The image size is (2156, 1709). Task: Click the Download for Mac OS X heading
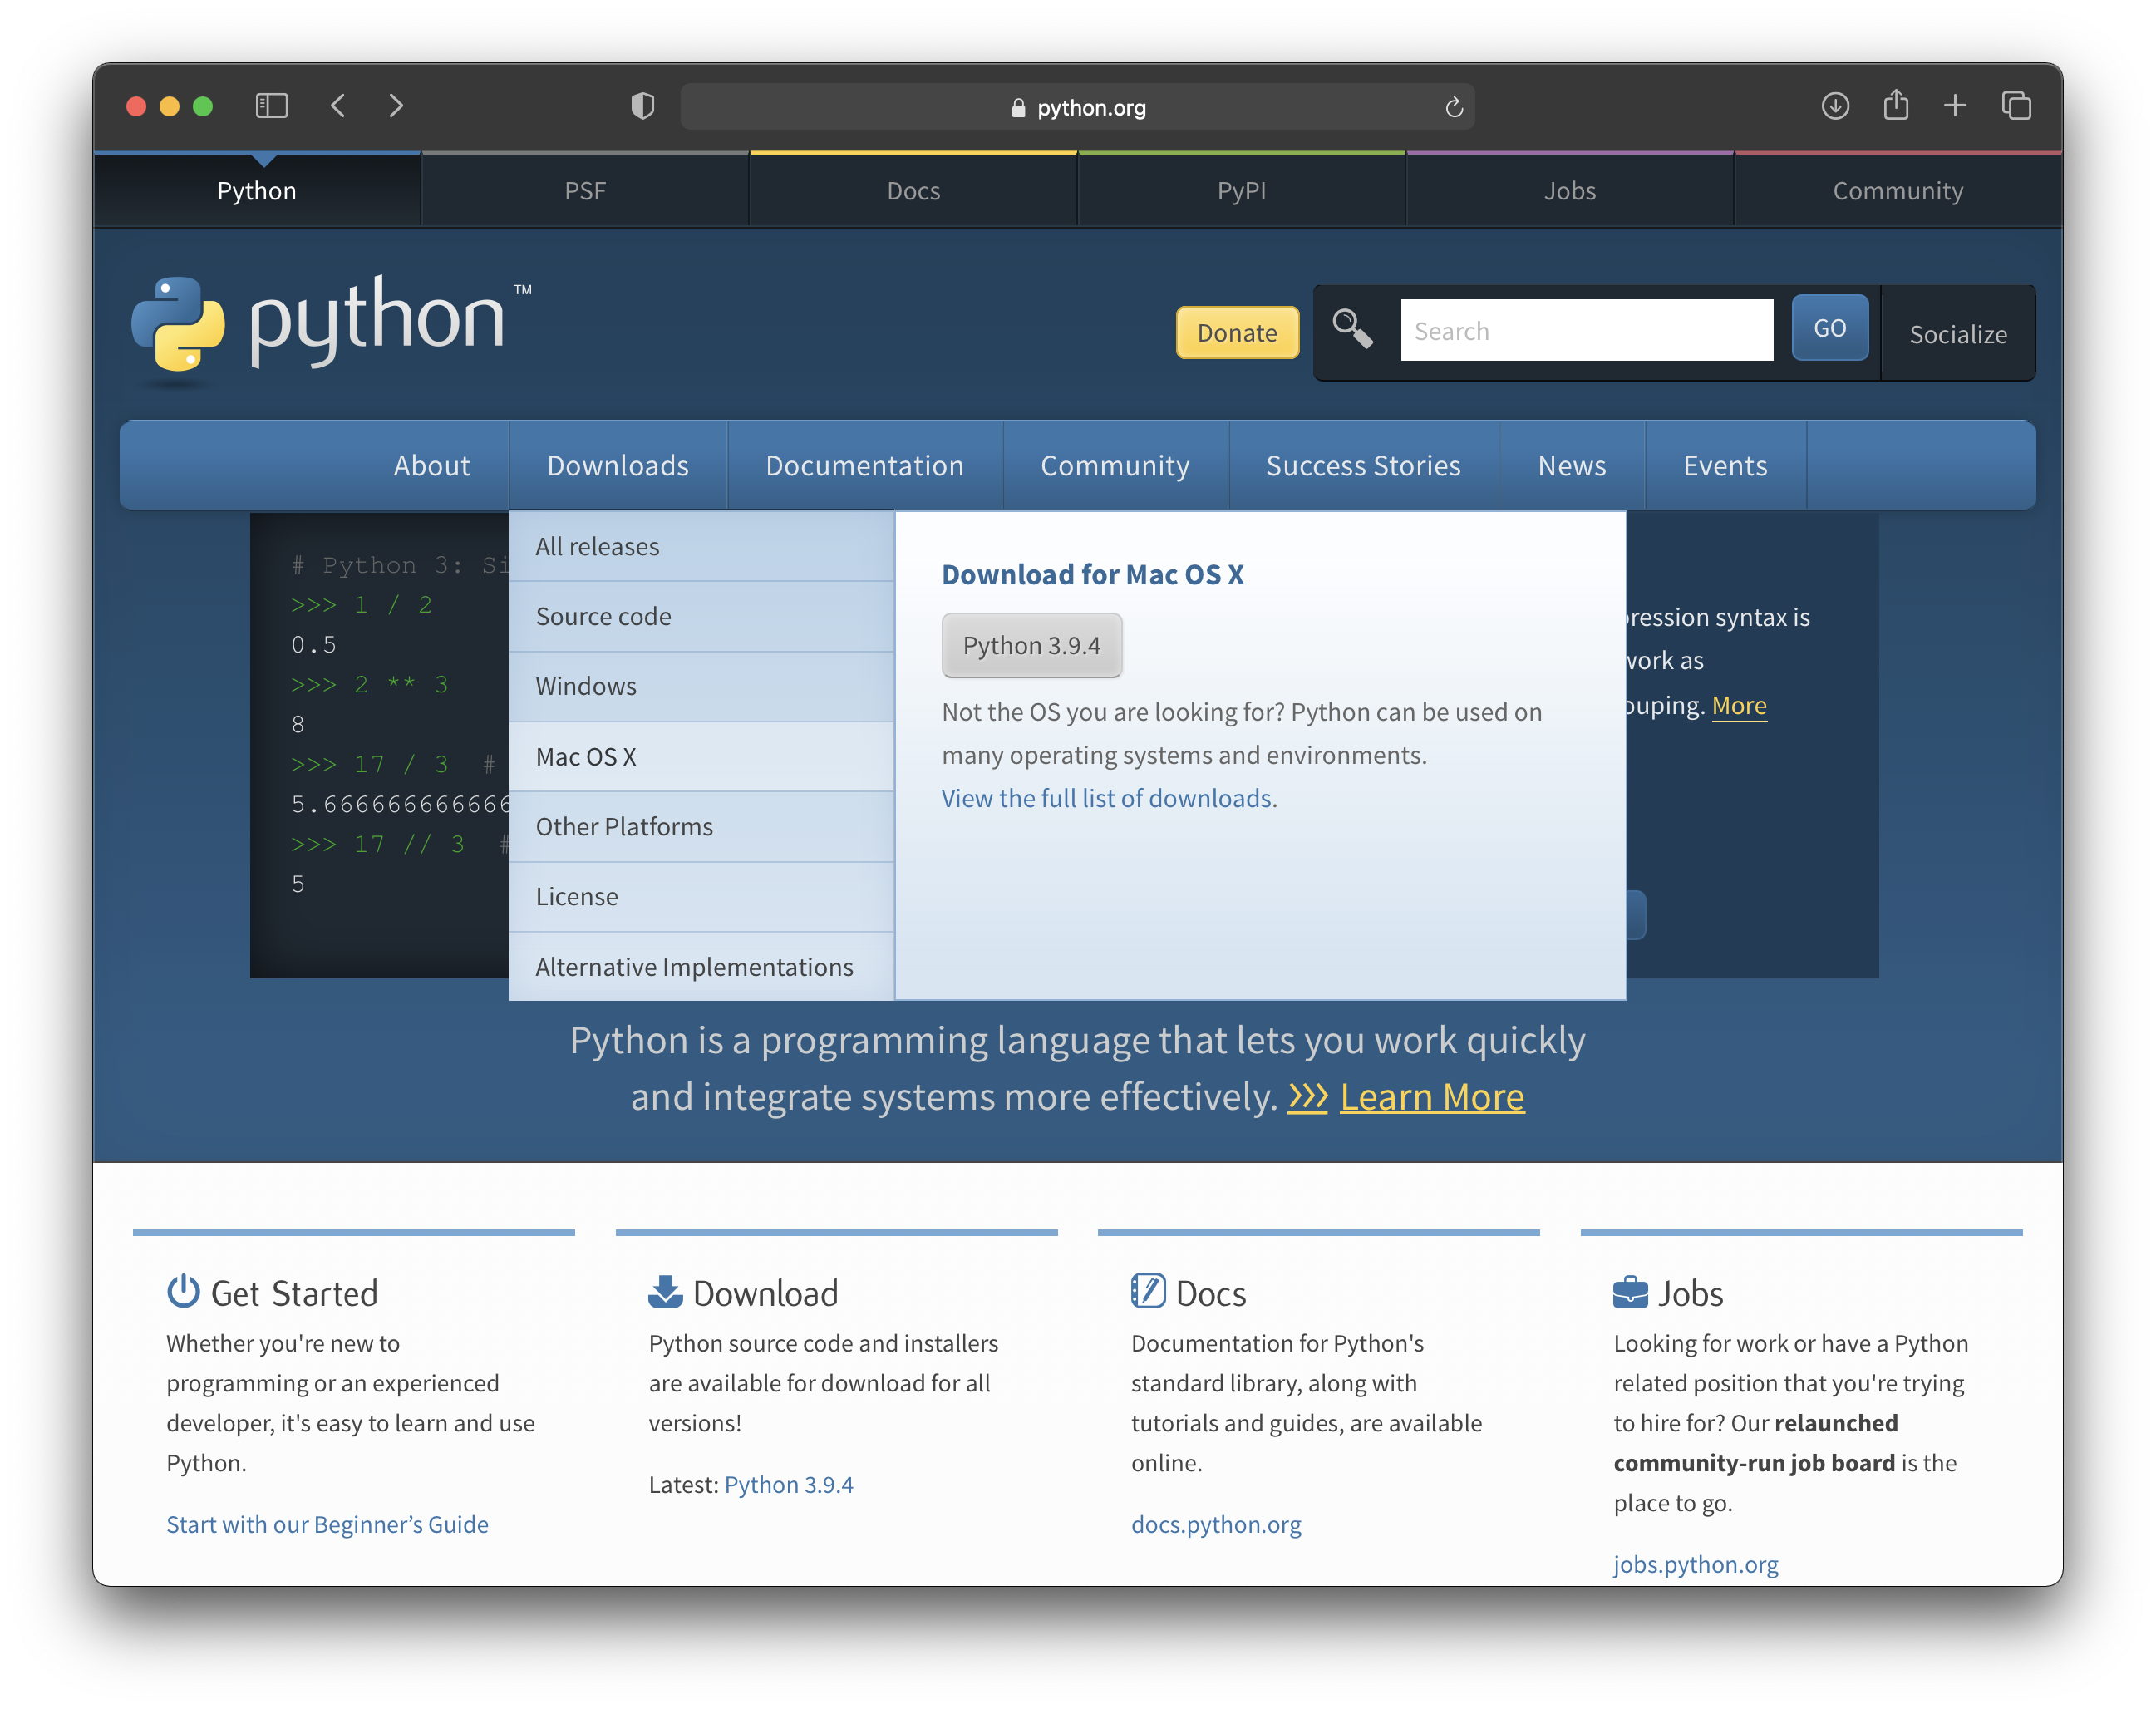[x=1092, y=574]
